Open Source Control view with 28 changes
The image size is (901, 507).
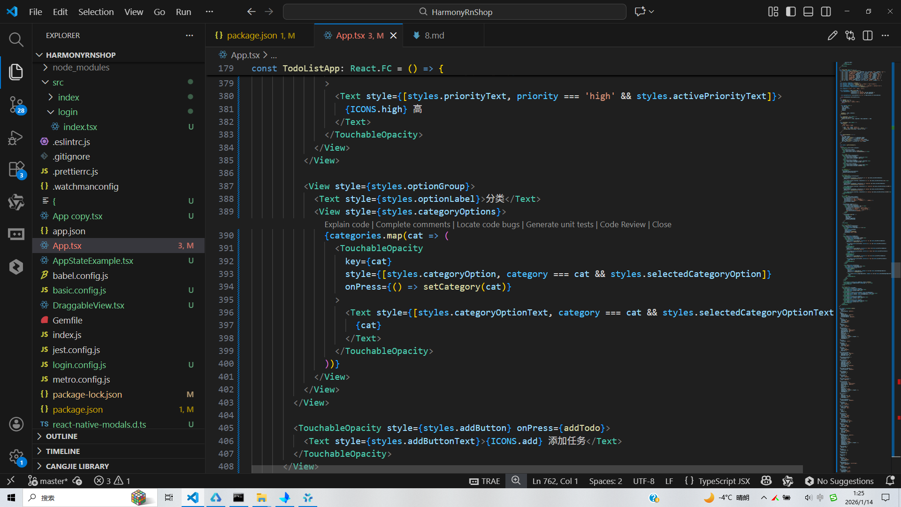(16, 104)
